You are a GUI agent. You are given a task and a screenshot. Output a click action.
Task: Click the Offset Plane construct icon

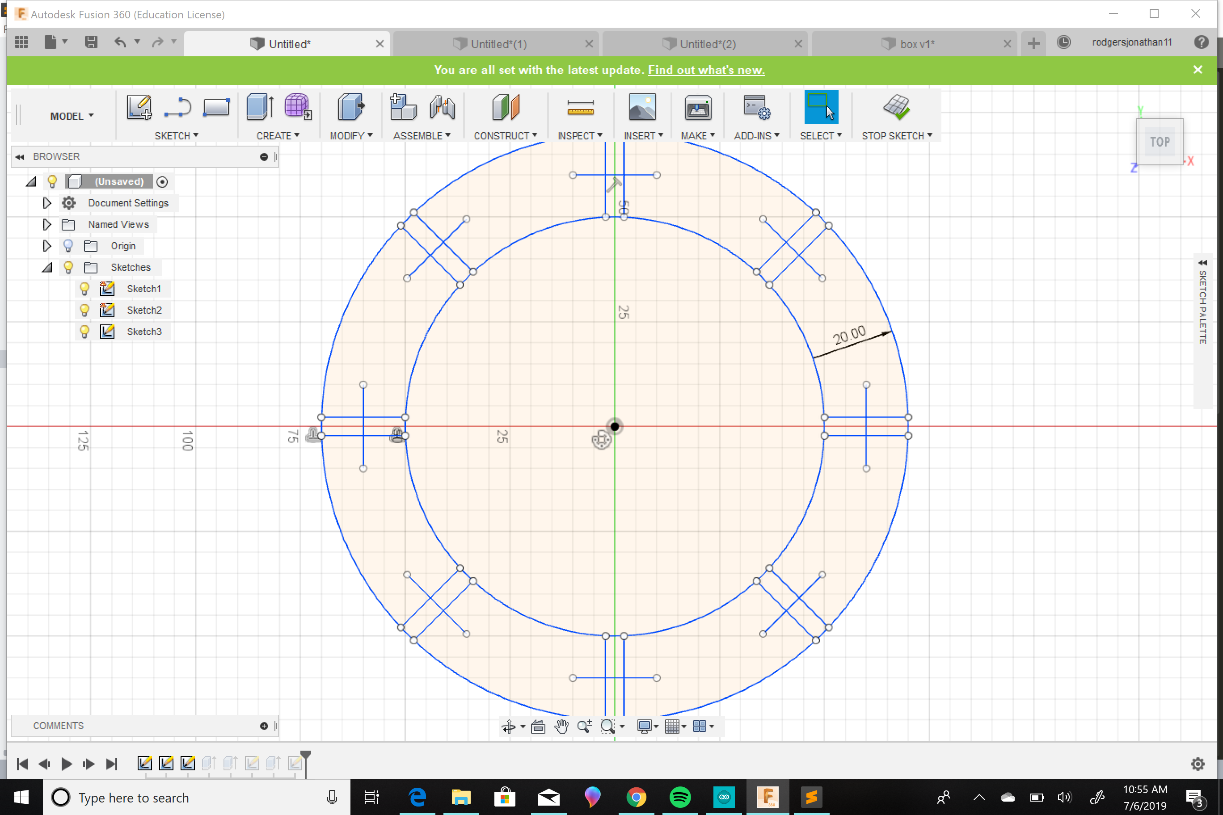pyautogui.click(x=506, y=107)
